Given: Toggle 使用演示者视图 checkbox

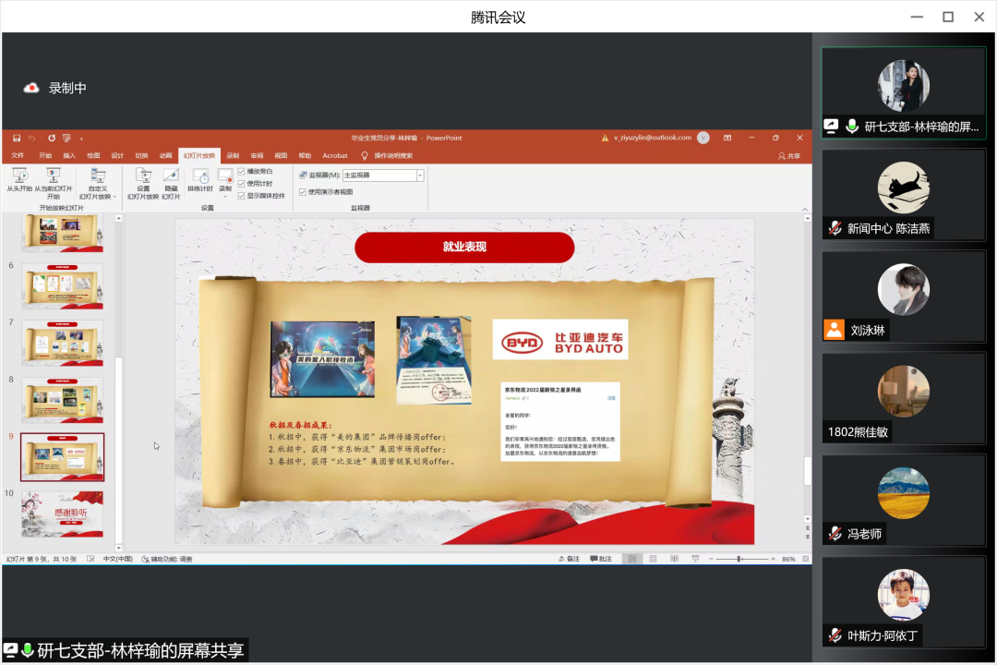Looking at the screenshot, I should (x=303, y=192).
